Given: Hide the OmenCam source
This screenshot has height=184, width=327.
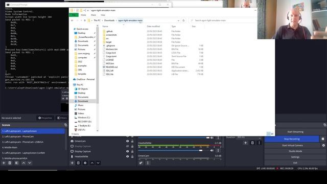Looking at the screenshot, I should pyautogui.click(x=127, y=141).
